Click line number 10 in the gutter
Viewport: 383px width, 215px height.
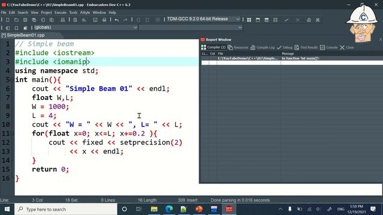point(5,125)
